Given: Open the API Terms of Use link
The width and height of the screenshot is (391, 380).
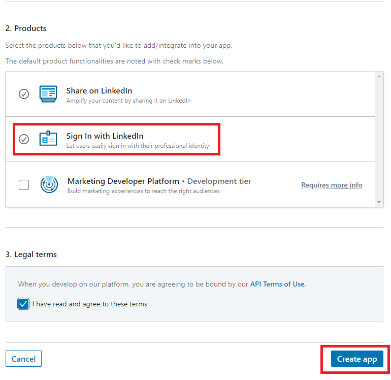Looking at the screenshot, I should pos(277,284).
